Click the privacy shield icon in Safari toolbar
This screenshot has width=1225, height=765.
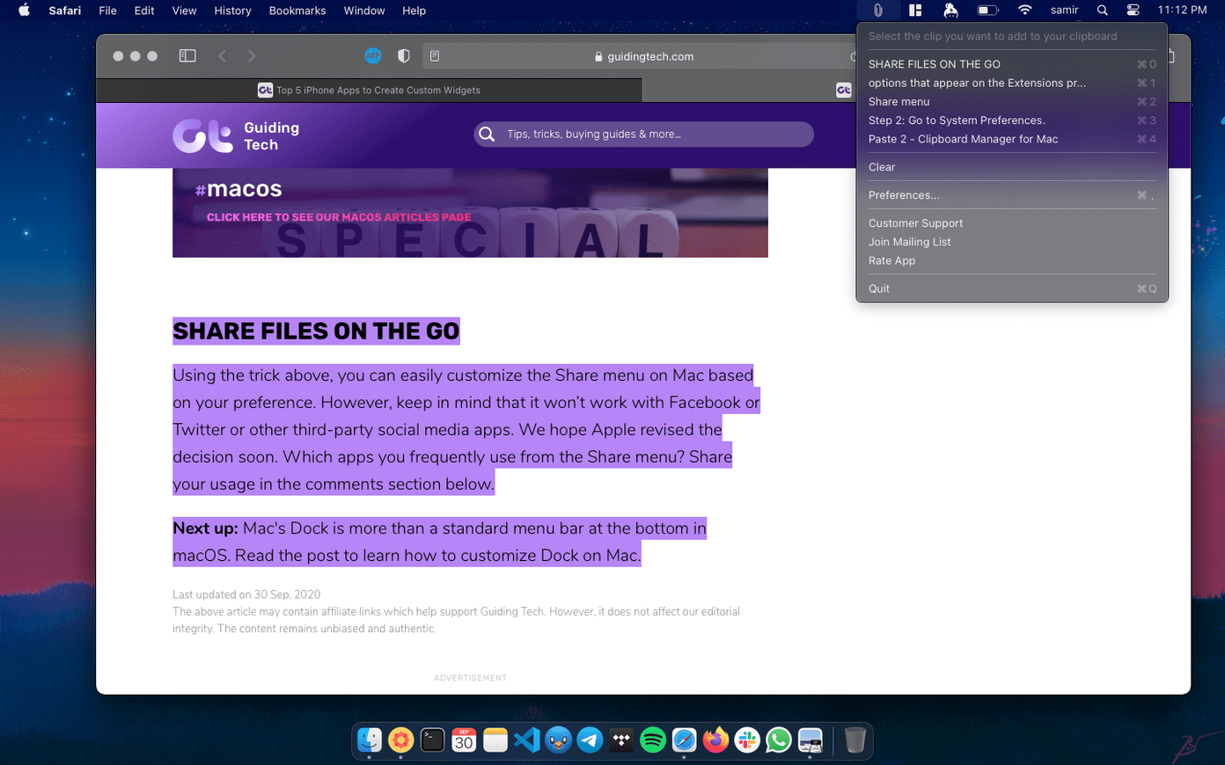[x=403, y=55]
